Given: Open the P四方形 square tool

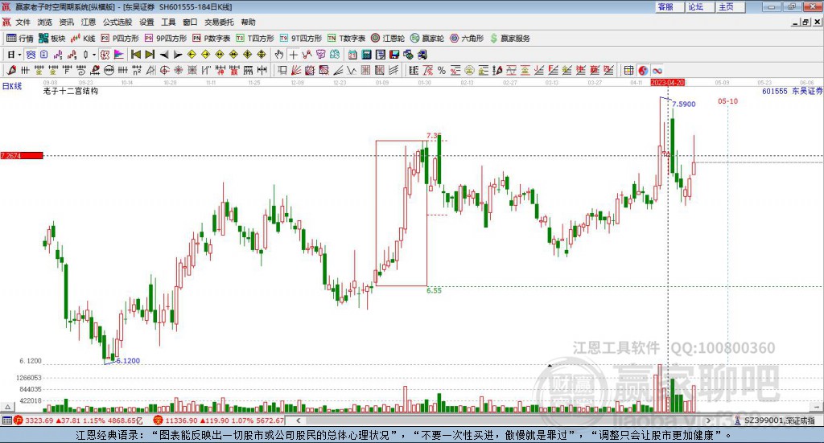Looking at the screenshot, I should pos(120,39).
